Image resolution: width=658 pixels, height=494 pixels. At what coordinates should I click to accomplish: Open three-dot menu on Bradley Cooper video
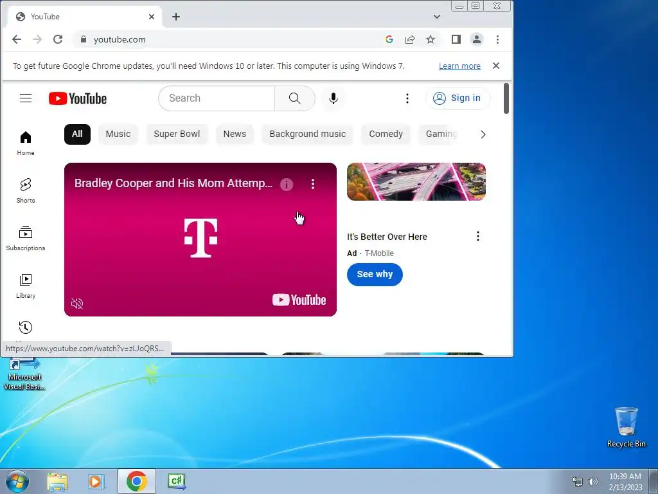tap(313, 184)
